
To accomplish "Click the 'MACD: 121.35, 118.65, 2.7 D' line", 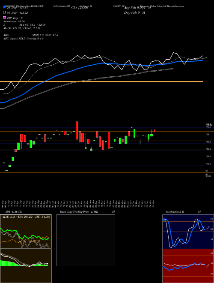I will point(22,28).
